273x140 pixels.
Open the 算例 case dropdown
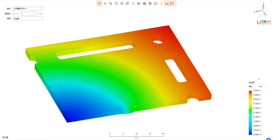28,9
